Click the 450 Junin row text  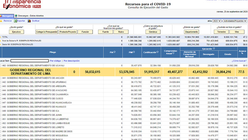pos(32,115)
